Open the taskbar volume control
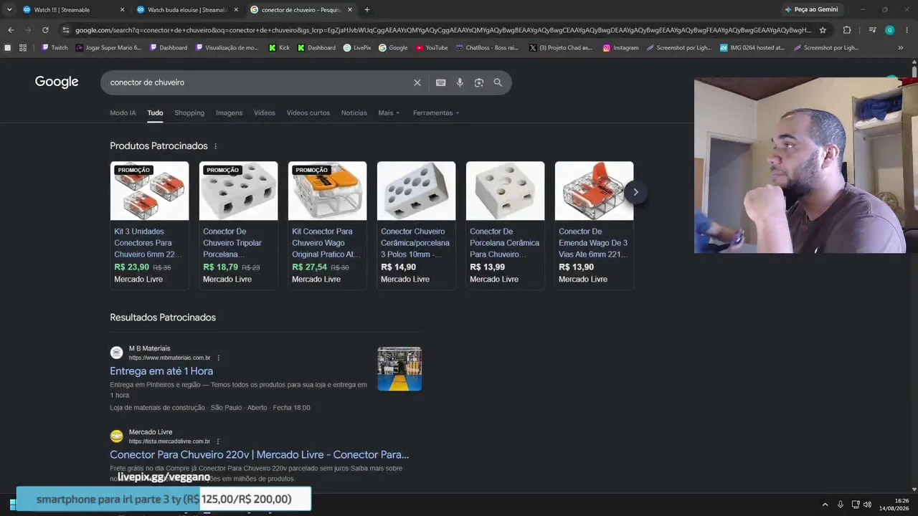The height and width of the screenshot is (516, 918). (867, 505)
